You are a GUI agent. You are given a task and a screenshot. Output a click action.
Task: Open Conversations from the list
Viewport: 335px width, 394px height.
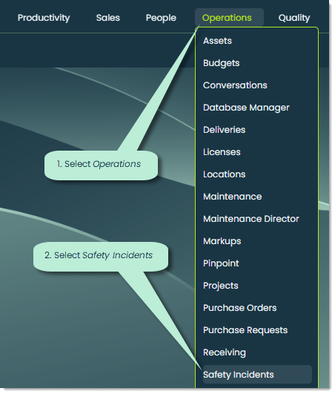point(235,85)
